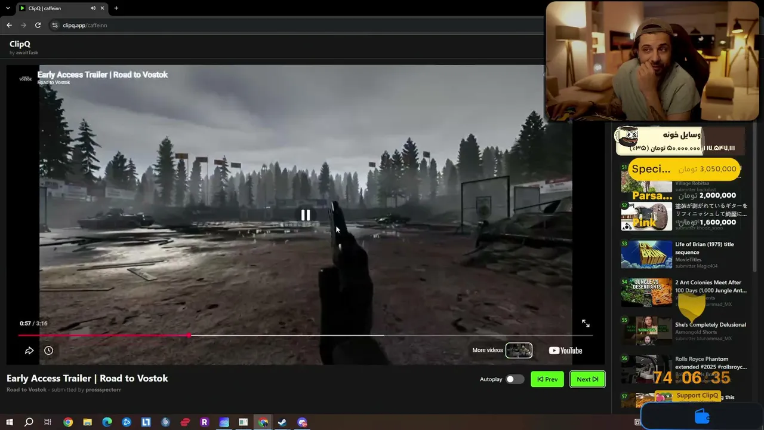Viewport: 764px width, 430px height.
Task: Enter fullscreen with the expand arrows icon
Action: tap(586, 323)
